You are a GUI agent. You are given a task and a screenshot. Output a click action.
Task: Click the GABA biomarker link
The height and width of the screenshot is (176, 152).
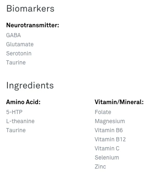pyautogui.click(x=14, y=35)
